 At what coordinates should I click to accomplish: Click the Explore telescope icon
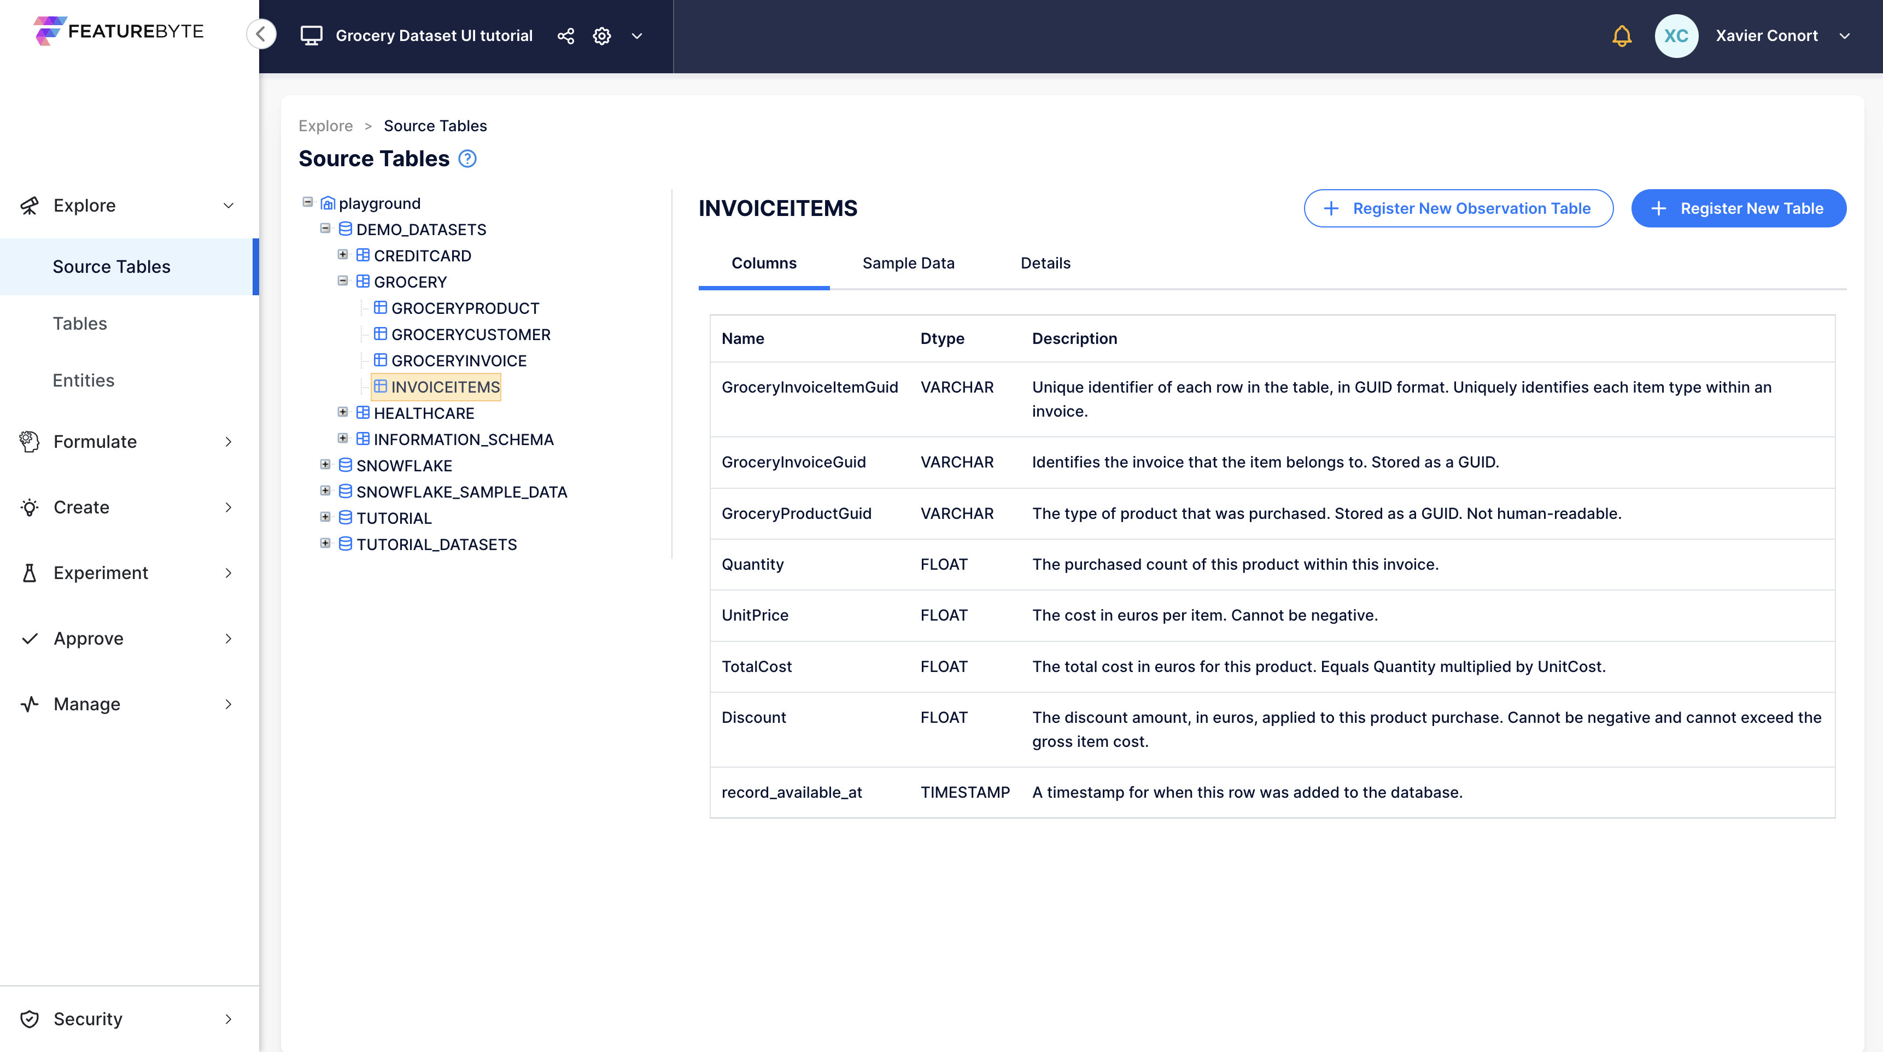click(29, 206)
